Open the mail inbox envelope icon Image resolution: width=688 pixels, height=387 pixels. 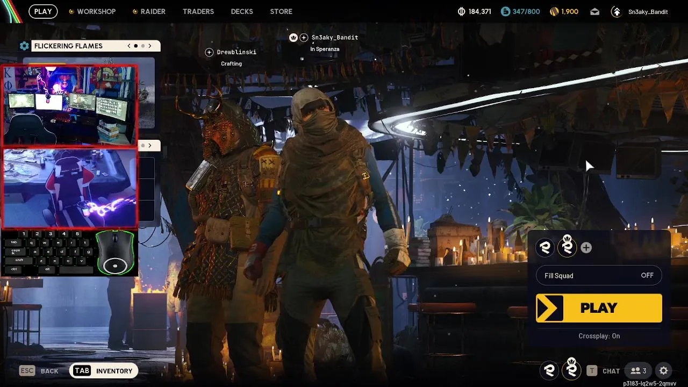[x=594, y=11]
